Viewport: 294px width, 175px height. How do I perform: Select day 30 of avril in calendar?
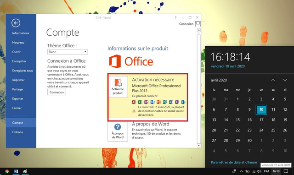249,140
